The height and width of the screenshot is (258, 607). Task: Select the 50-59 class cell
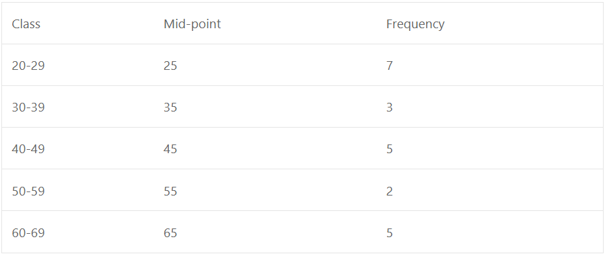click(78, 190)
